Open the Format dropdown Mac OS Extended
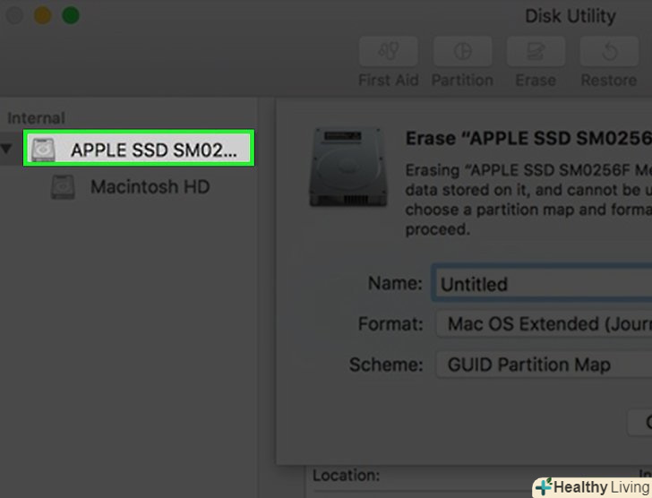 [544, 324]
